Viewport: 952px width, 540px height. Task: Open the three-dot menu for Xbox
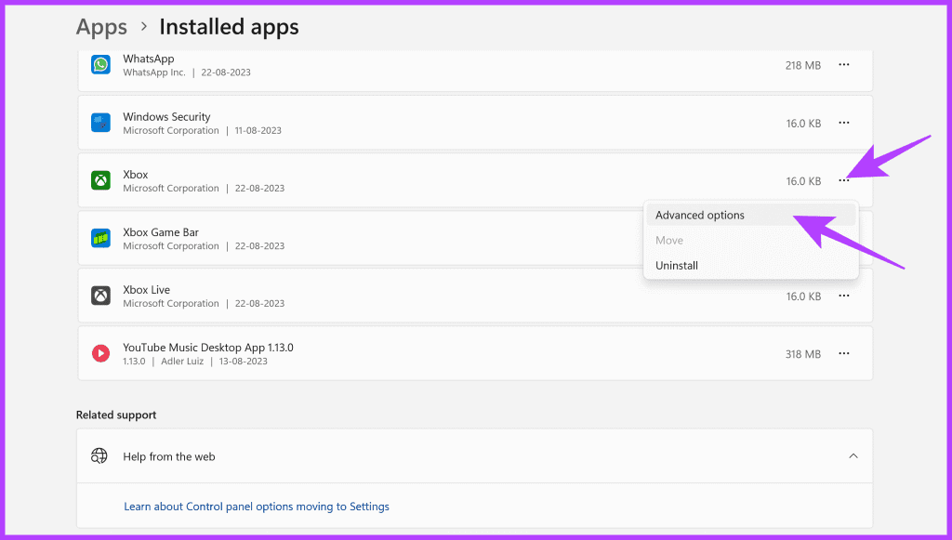tap(844, 180)
